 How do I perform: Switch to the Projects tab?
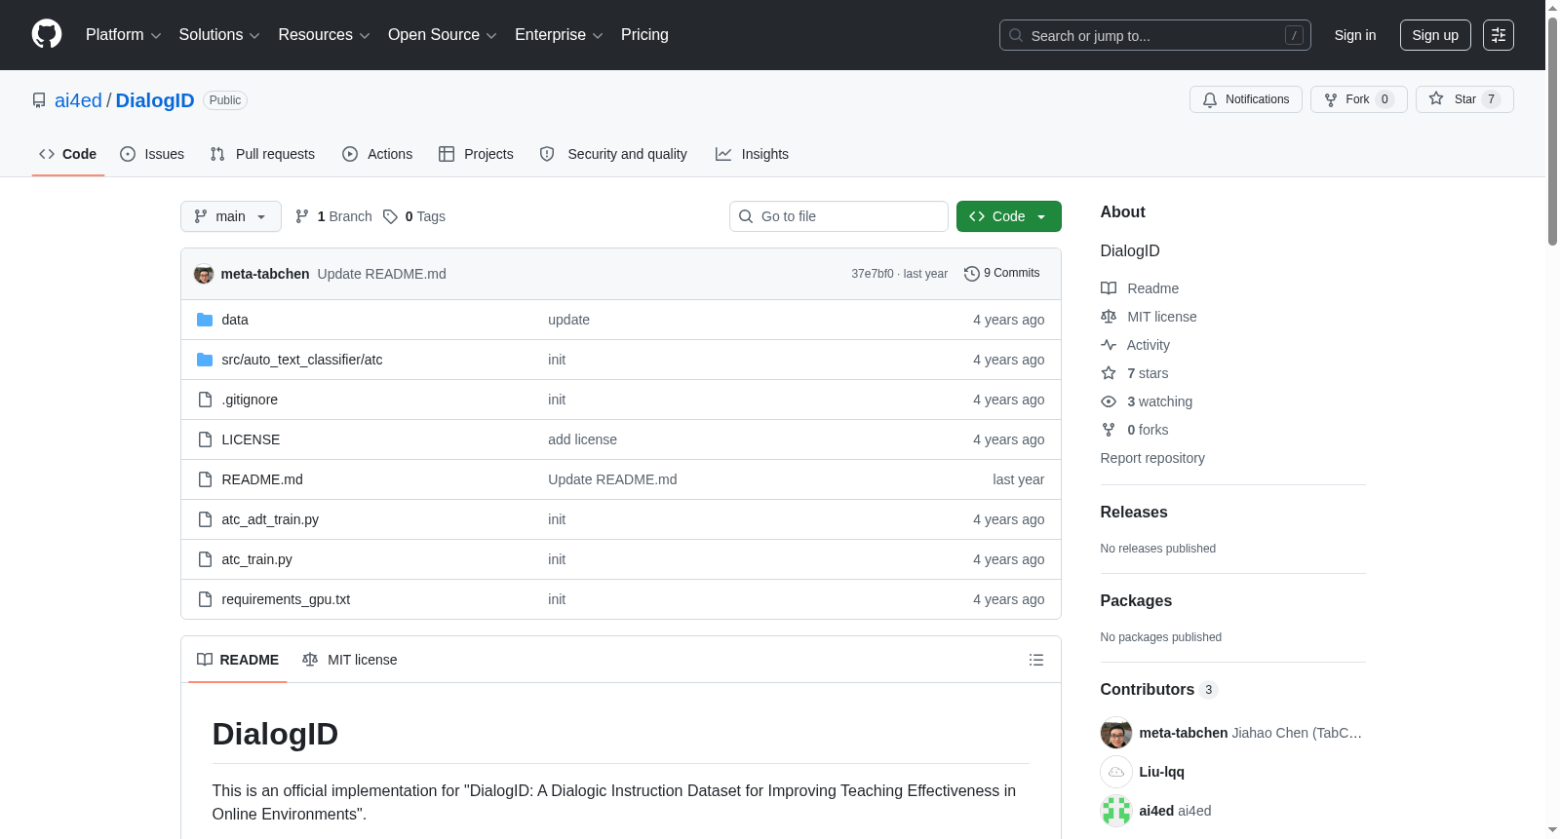click(476, 154)
